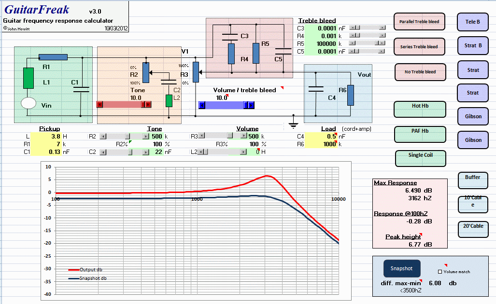Click the blue Volume scrollbar thumb
This screenshot has height=304, width=496.
point(246,105)
